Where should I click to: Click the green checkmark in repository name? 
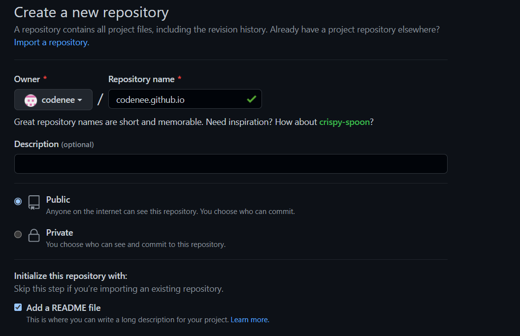[251, 99]
